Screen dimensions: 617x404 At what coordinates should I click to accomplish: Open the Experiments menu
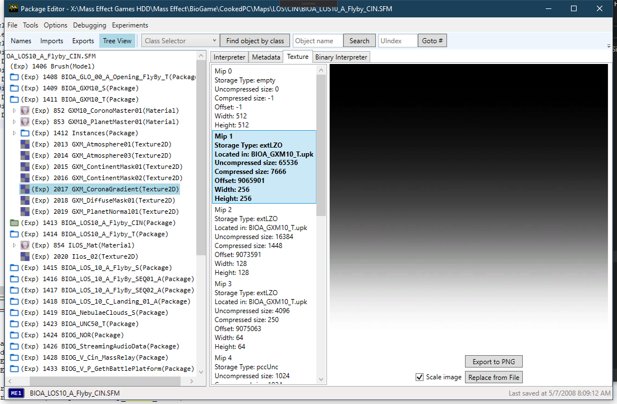point(130,25)
